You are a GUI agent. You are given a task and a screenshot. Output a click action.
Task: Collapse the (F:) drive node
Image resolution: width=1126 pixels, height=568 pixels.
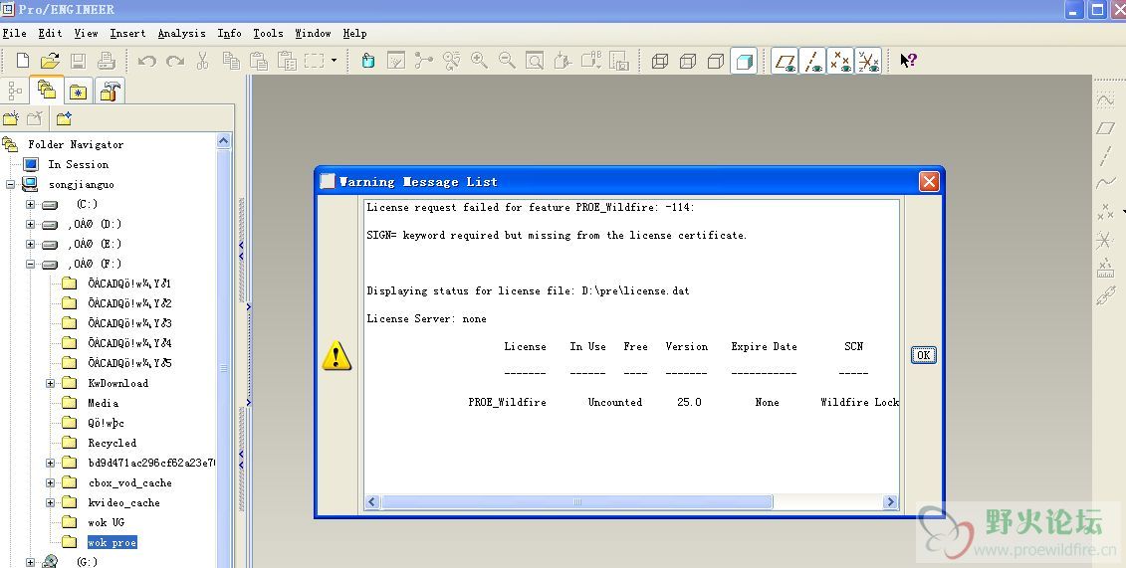coord(30,264)
